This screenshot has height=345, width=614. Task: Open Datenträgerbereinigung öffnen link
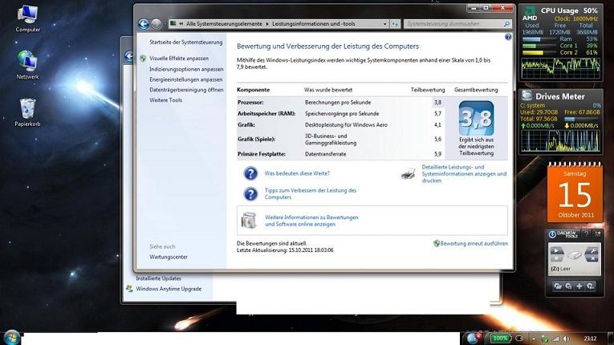186,90
